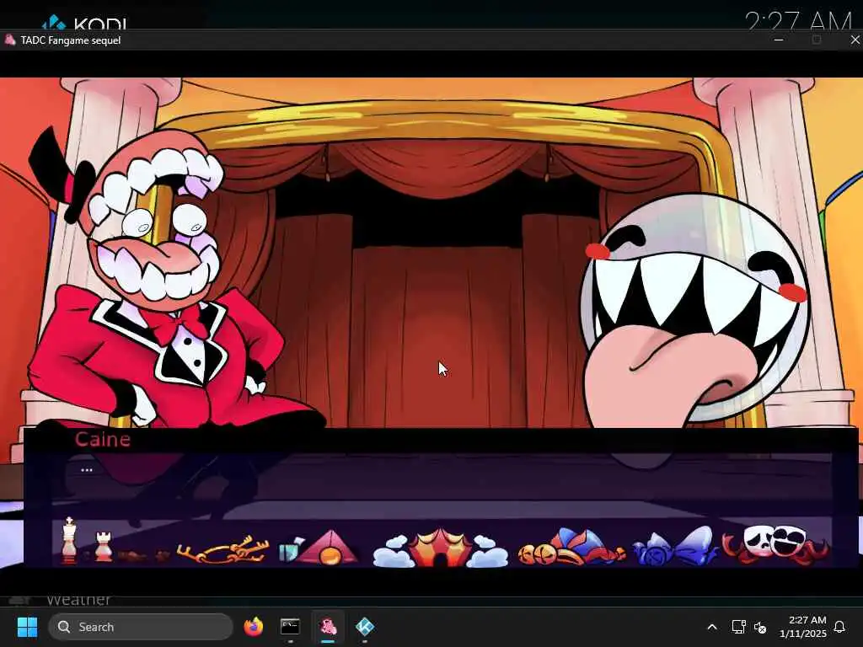863x647 pixels.
Task: Click the blue ribbon bow icon
Action: click(675, 546)
